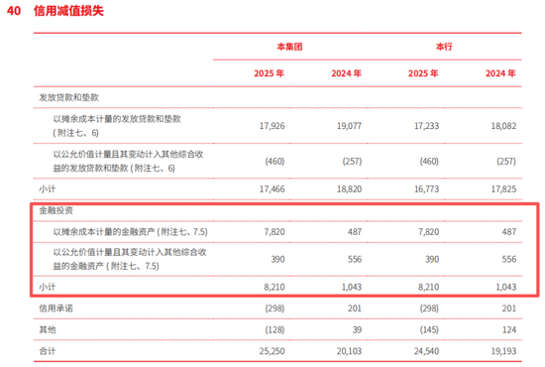This screenshot has width=545, height=367.
Task: Click "2025年" header under 本集团
Action: [269, 73]
